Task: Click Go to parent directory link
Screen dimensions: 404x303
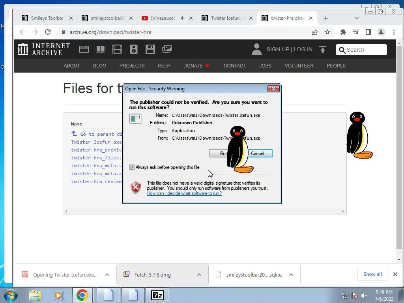Action: (97, 134)
